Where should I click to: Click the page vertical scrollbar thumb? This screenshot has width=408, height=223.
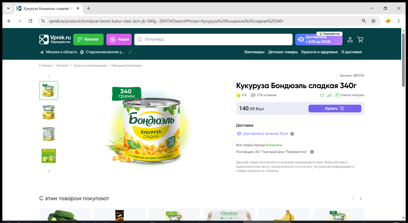click(403, 60)
